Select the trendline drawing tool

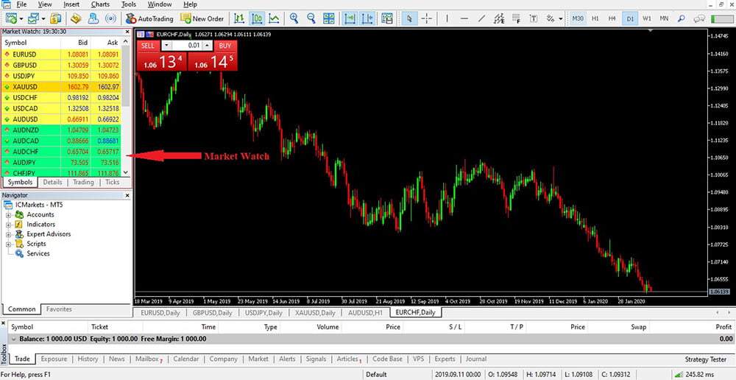click(481, 19)
